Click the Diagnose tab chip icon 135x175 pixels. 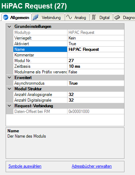pos(117,18)
